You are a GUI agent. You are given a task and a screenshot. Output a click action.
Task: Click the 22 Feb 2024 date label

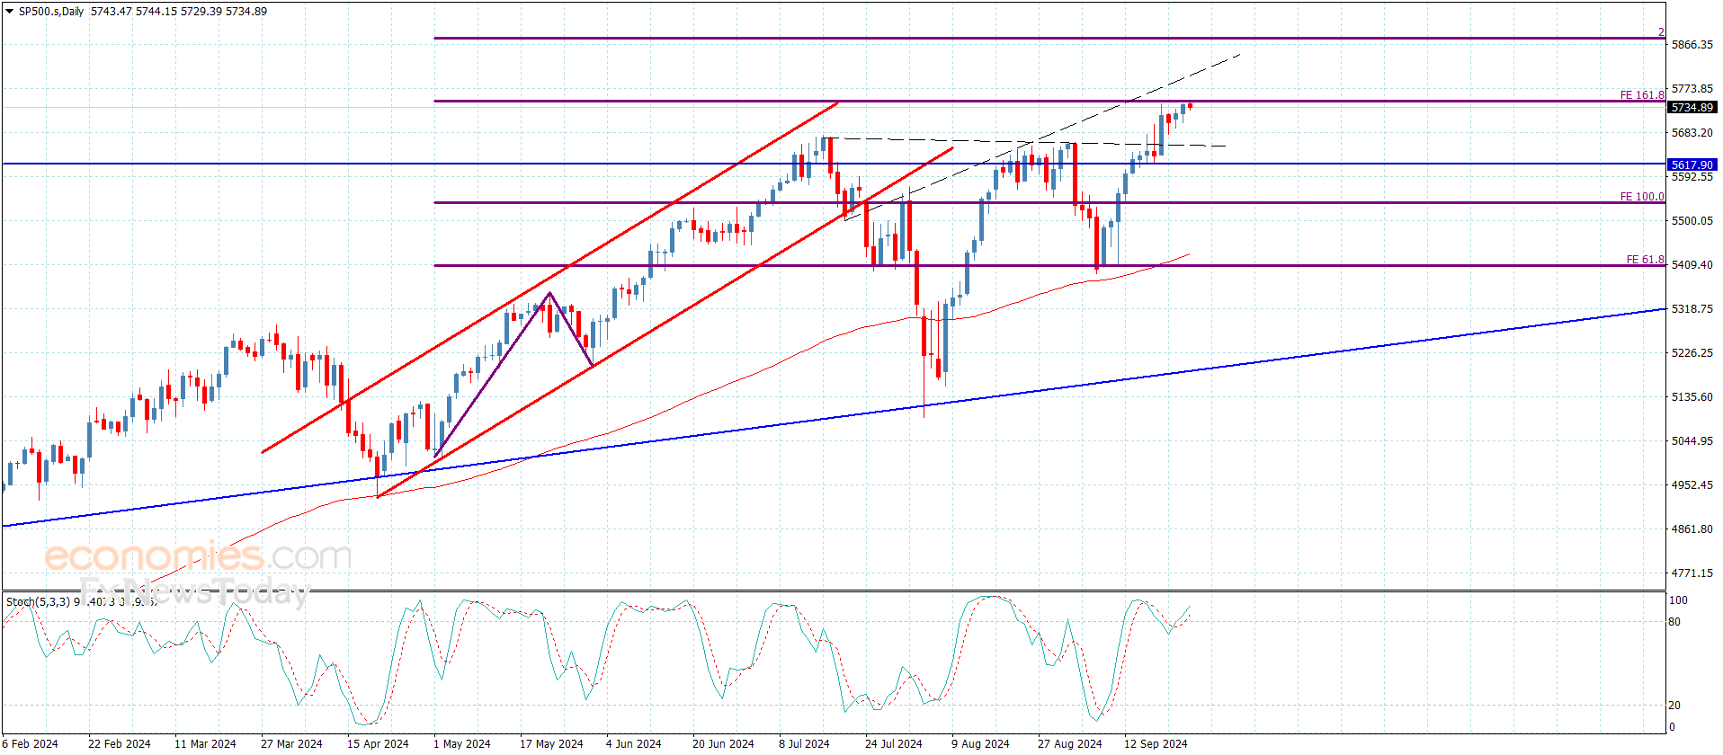point(120,743)
